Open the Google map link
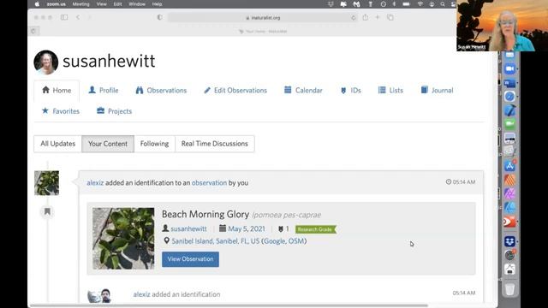Screen dimensions: 548x308 (x=274, y=241)
